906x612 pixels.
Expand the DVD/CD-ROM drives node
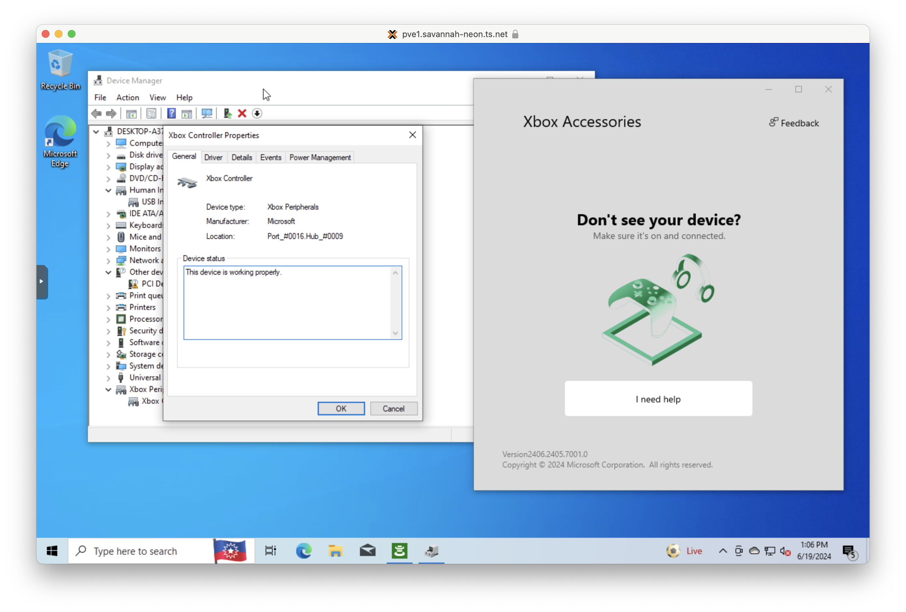coord(108,179)
